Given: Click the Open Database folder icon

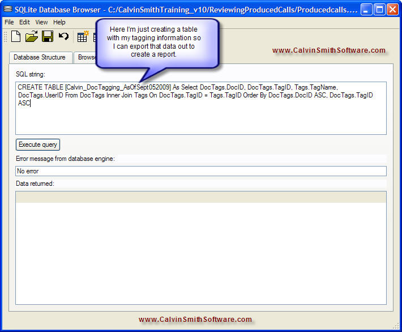Looking at the screenshot, I should coord(32,37).
